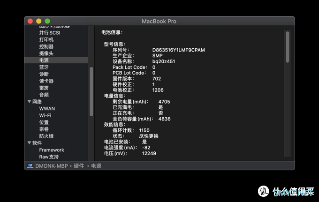
Task: Click 硬件 in the path bar
Action: click(79, 166)
